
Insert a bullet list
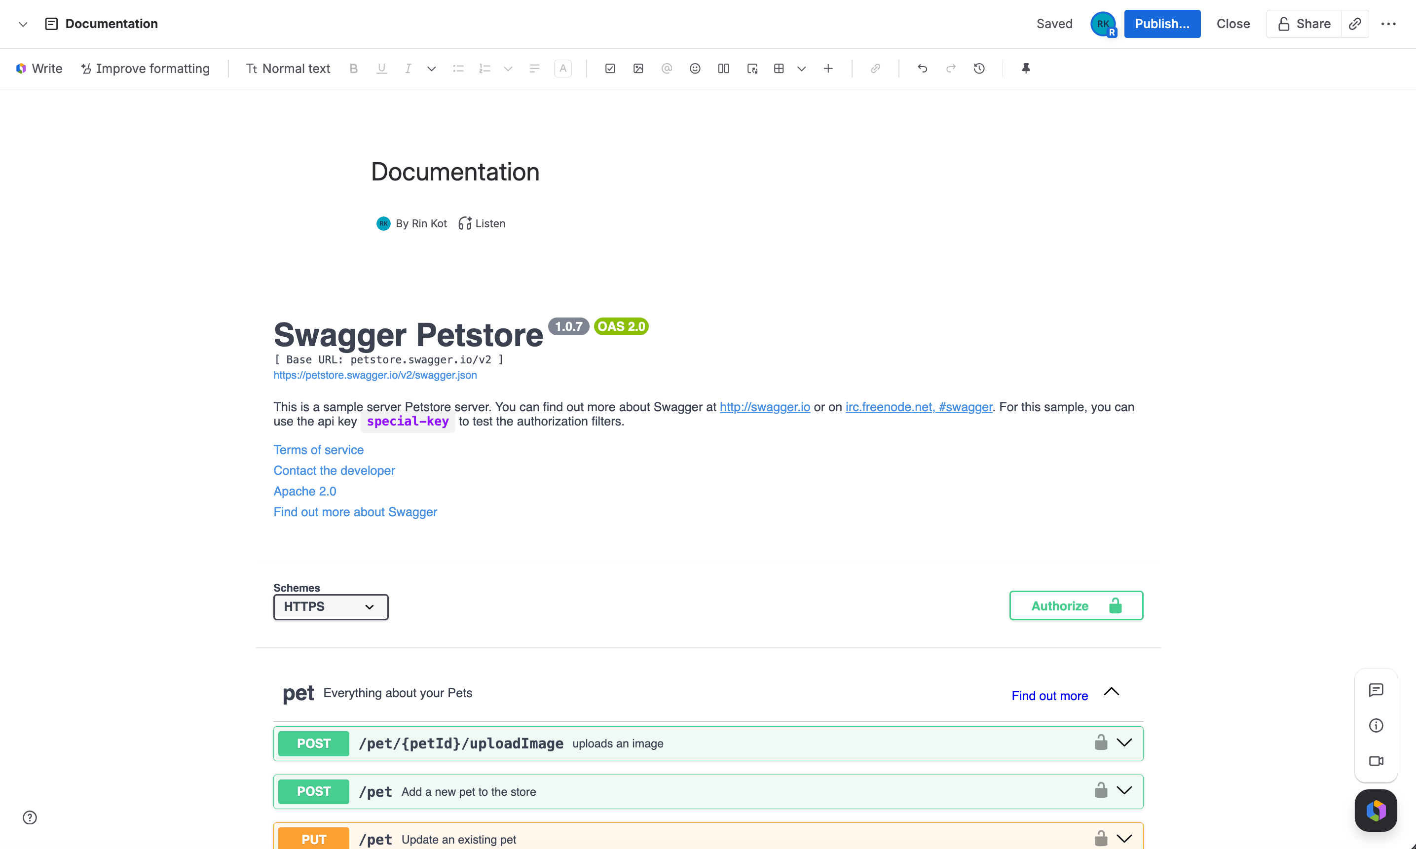(458, 69)
